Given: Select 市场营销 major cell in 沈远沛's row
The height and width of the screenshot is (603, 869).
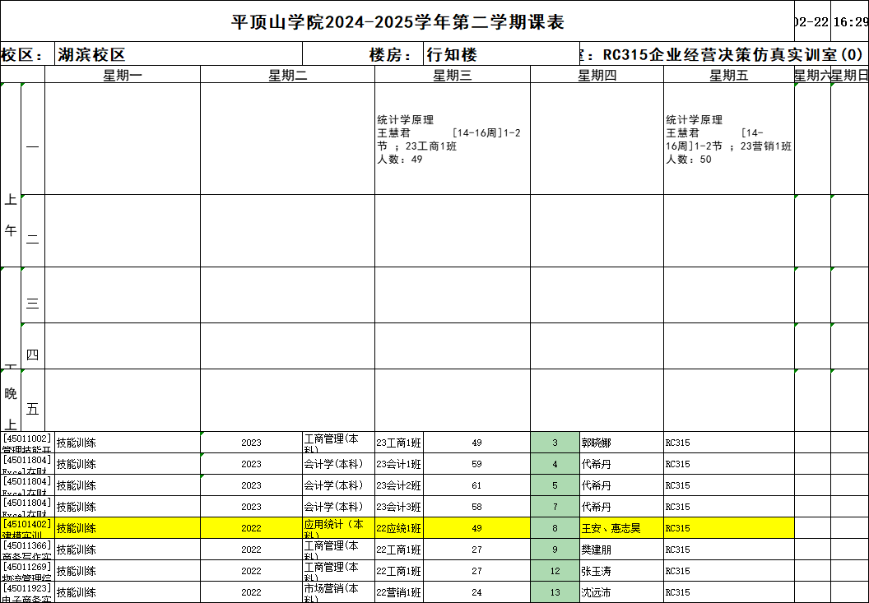Looking at the screenshot, I should point(338,592).
